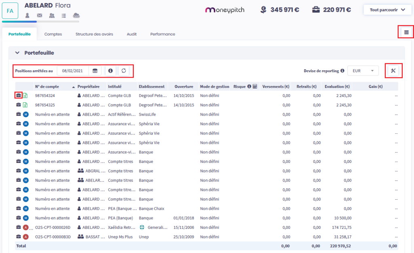The width and height of the screenshot is (414, 253).
Task: Click the calculator icon in Risque column
Action: pyautogui.click(x=255, y=86)
